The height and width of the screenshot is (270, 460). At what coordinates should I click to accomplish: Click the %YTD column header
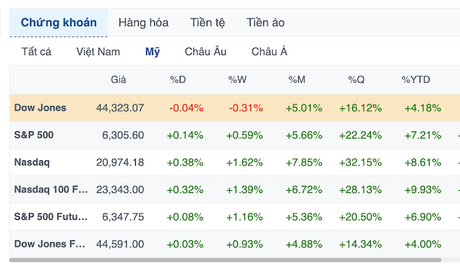point(415,80)
